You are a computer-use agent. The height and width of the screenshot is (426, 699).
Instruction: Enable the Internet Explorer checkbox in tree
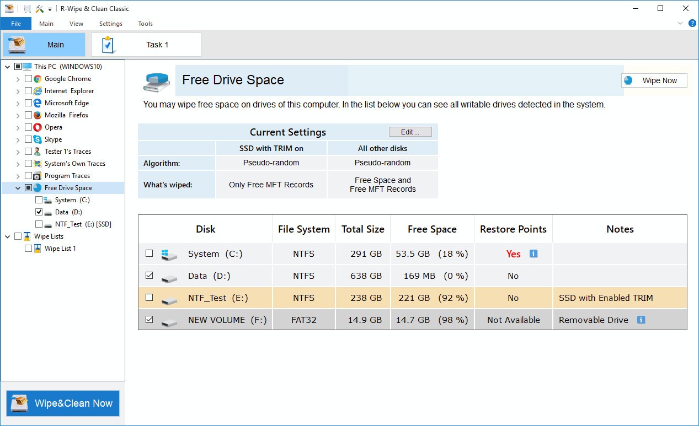28,91
